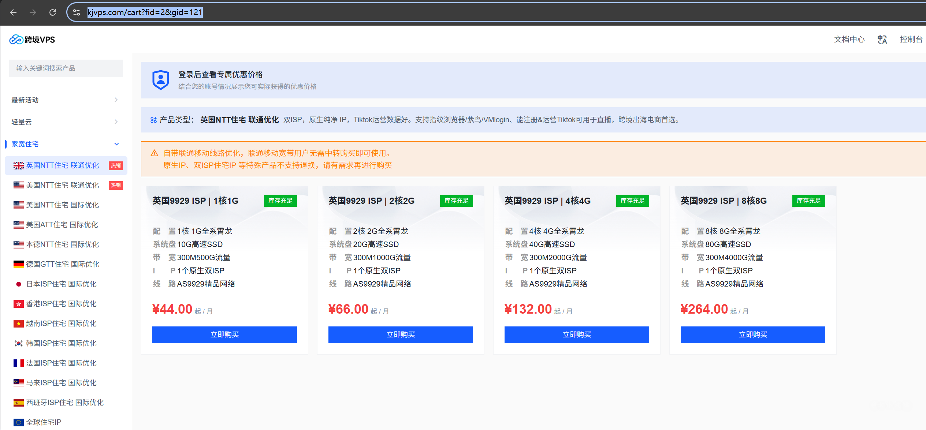Buy the 2核2G plan with 立即购买
The height and width of the screenshot is (430, 926).
(401, 334)
